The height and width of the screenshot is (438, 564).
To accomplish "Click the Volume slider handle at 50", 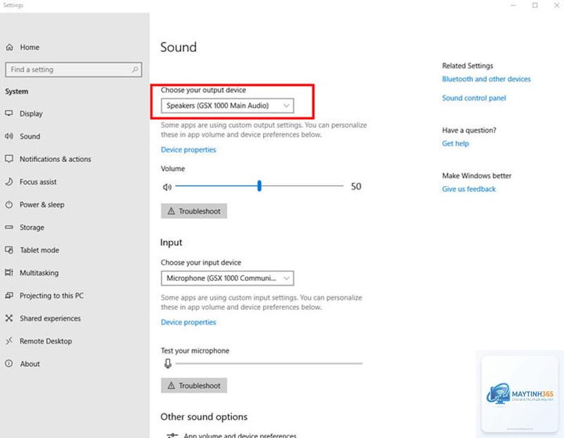I will (x=259, y=186).
